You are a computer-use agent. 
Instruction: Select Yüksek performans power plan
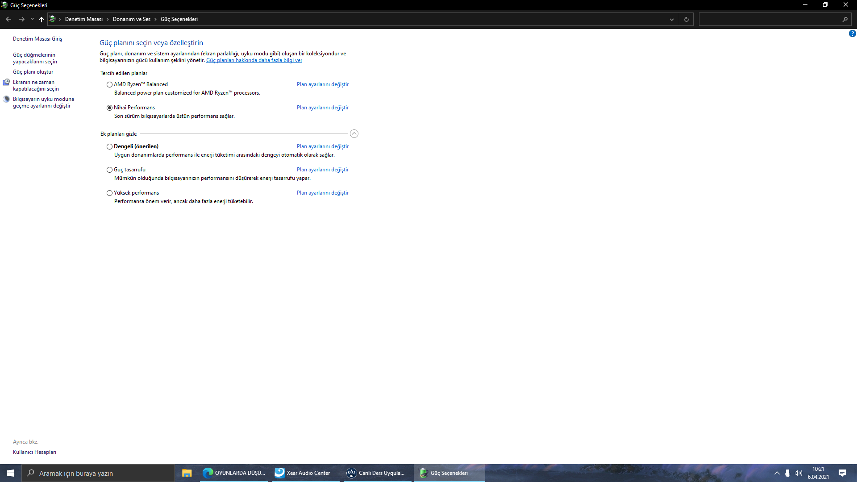pos(109,193)
